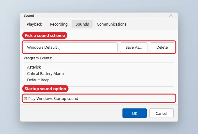Screen dimensions: 198x134
Task: Open the Windows Default sound scheme dropdown
Action: coord(71,47)
